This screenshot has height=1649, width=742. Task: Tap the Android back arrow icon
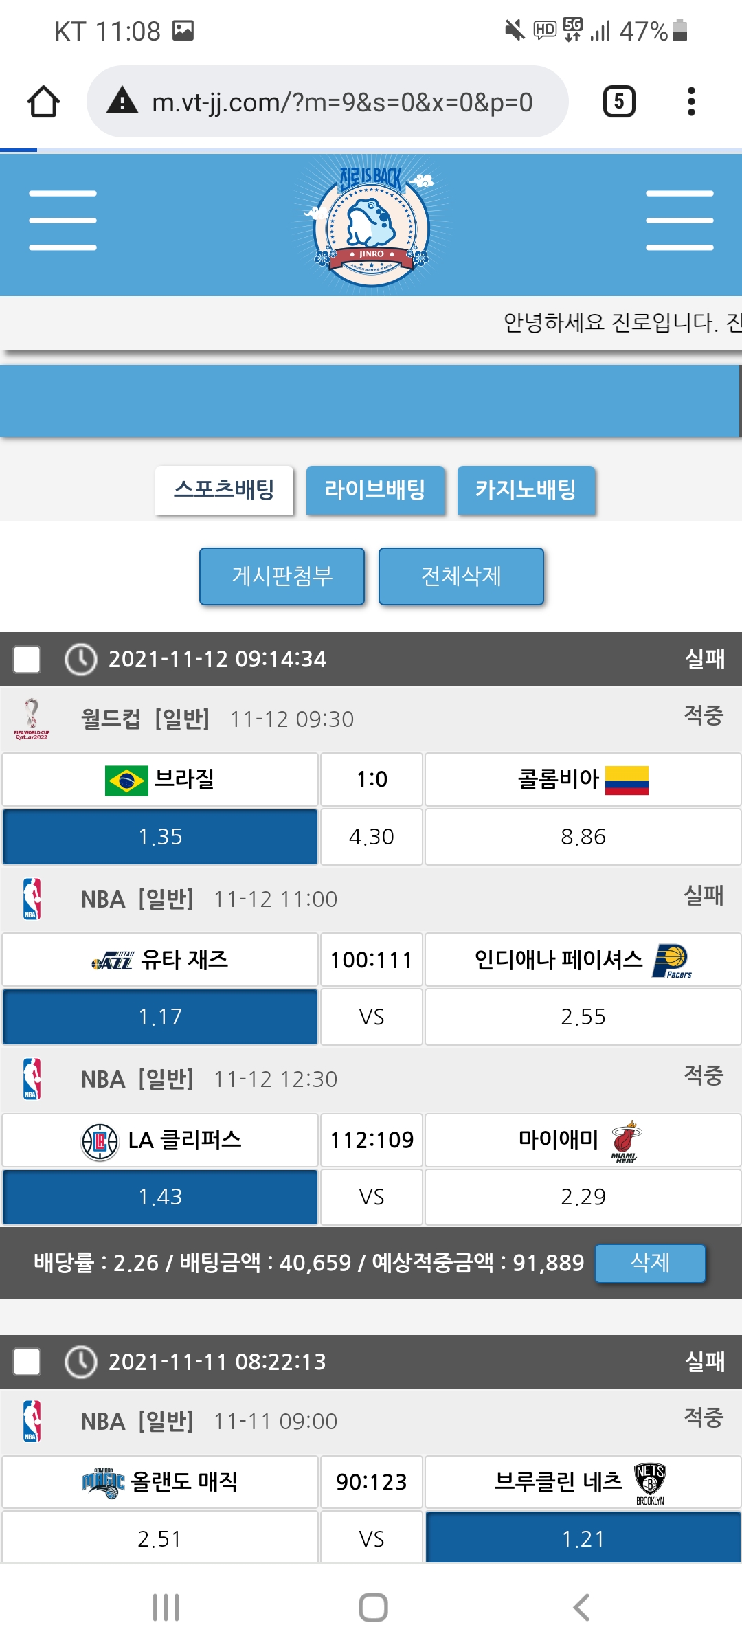point(581,1608)
